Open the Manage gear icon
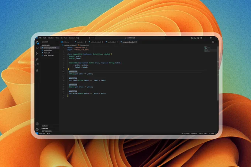The image size is (251, 167). pyautogui.click(x=37, y=129)
